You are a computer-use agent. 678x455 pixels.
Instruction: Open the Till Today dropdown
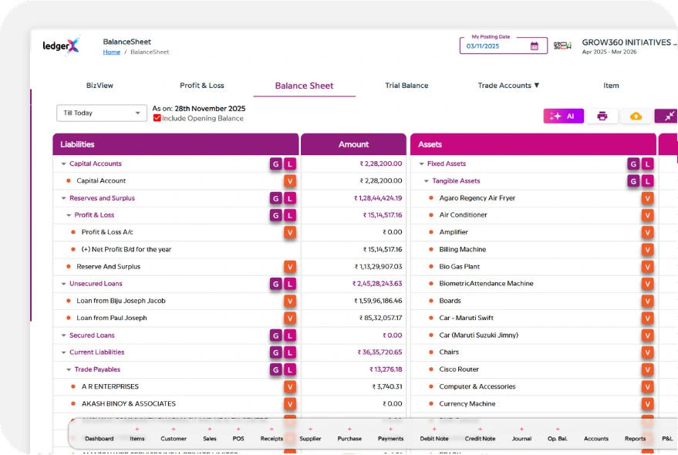tap(101, 113)
